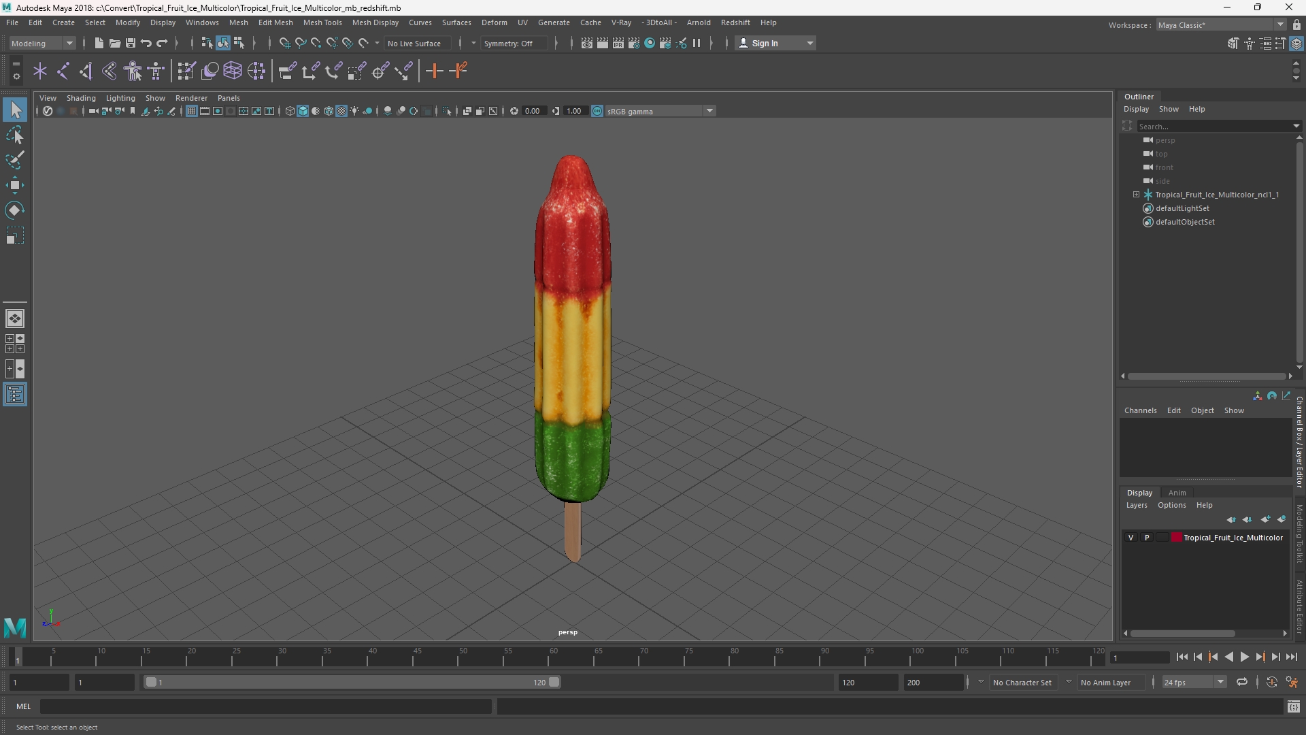This screenshot has width=1306, height=735.
Task: Switch to the Anim layer tab
Action: pyautogui.click(x=1177, y=493)
